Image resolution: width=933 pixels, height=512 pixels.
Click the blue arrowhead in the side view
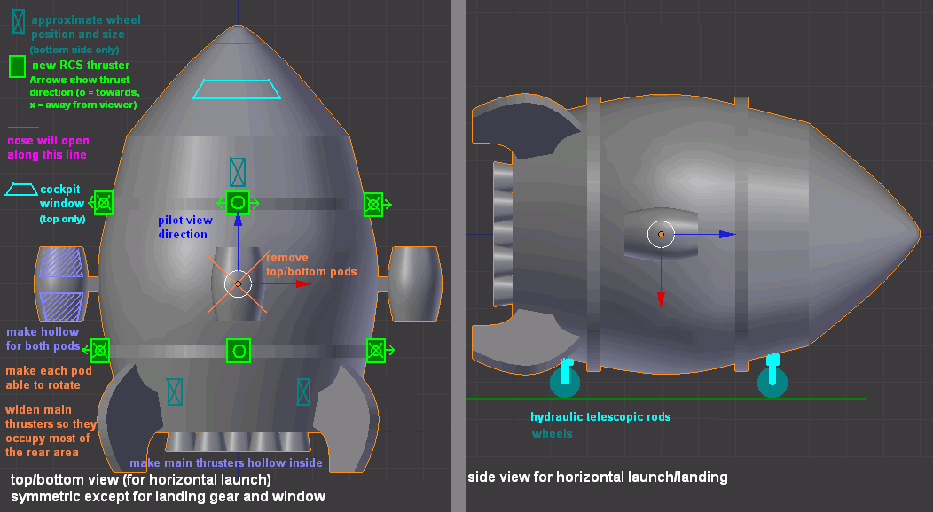tap(727, 235)
